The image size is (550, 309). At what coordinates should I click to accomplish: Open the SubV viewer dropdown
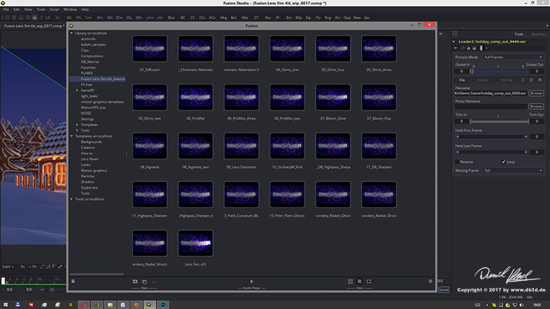coord(8,266)
